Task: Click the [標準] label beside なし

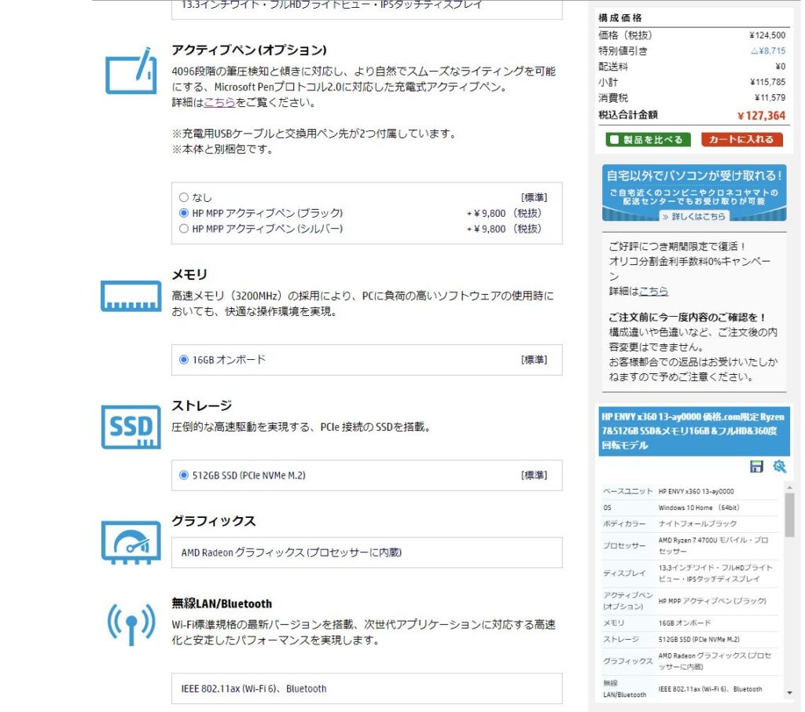Action: pyautogui.click(x=534, y=197)
